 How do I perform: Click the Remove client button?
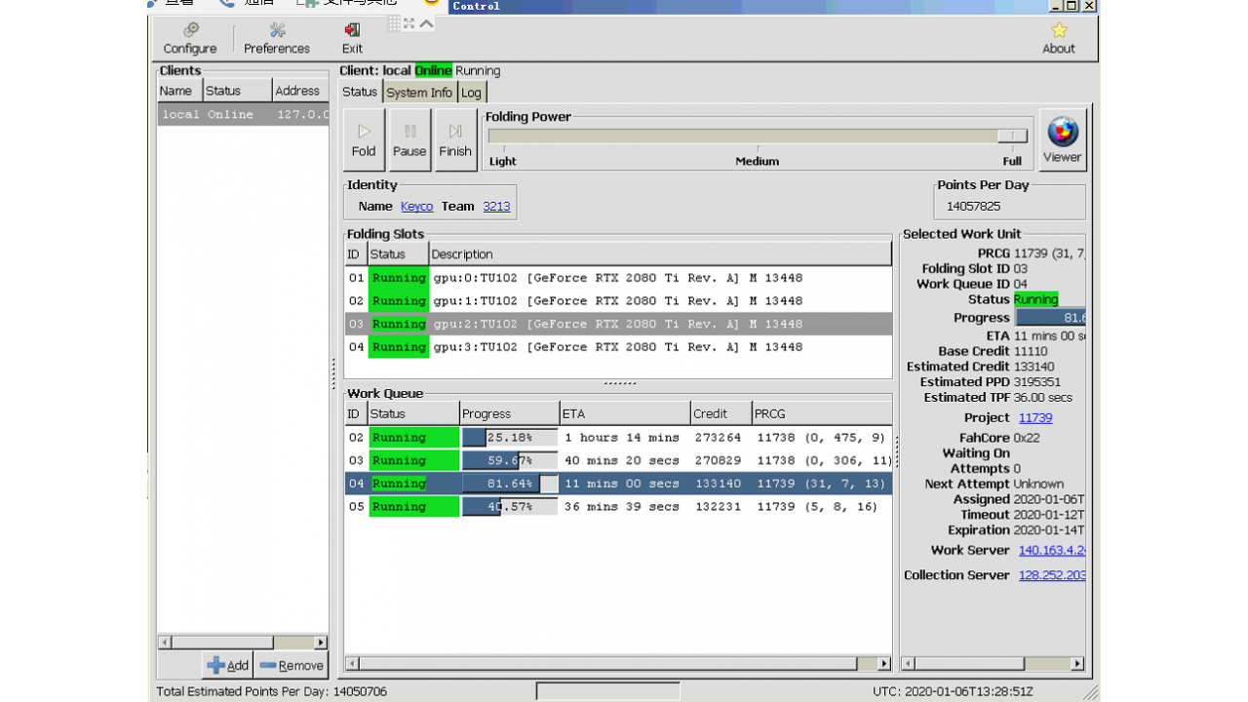tap(291, 665)
